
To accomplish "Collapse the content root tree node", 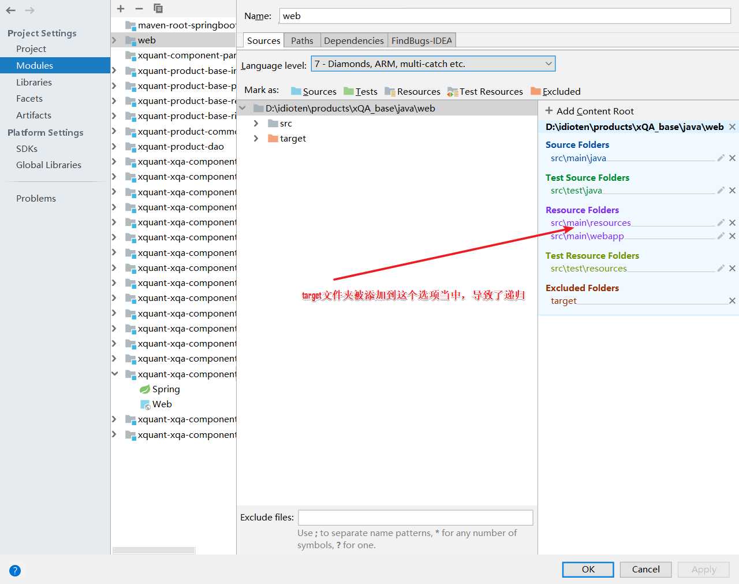I will tap(242, 108).
